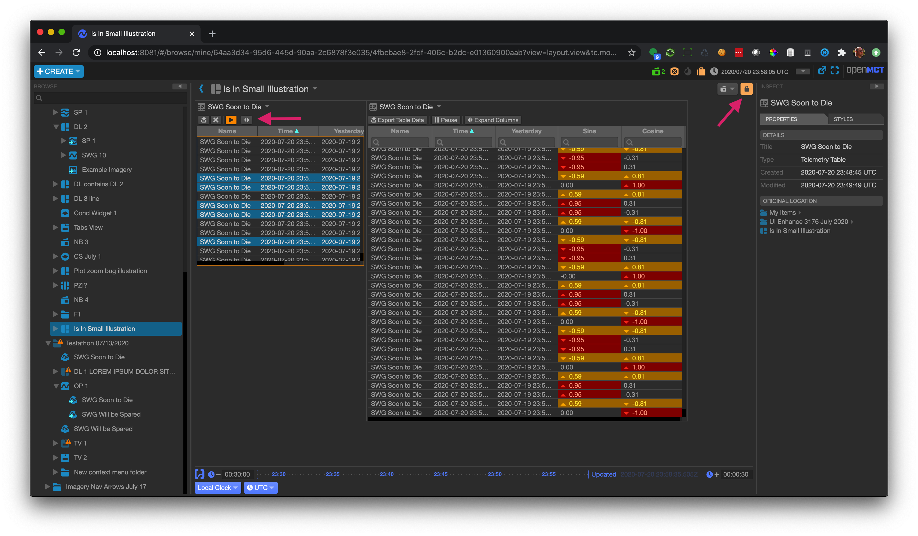This screenshot has height=536, width=918.
Task: Toggle the Time column sort order
Action: coord(288,131)
